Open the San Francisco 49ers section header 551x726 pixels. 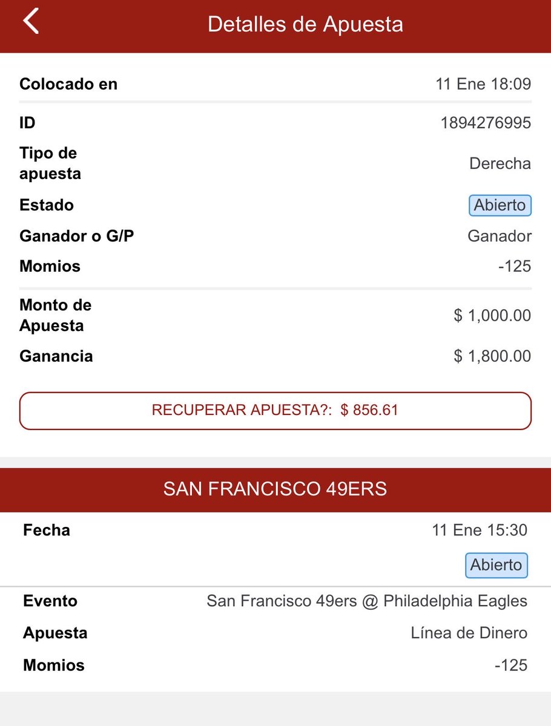pos(275,489)
